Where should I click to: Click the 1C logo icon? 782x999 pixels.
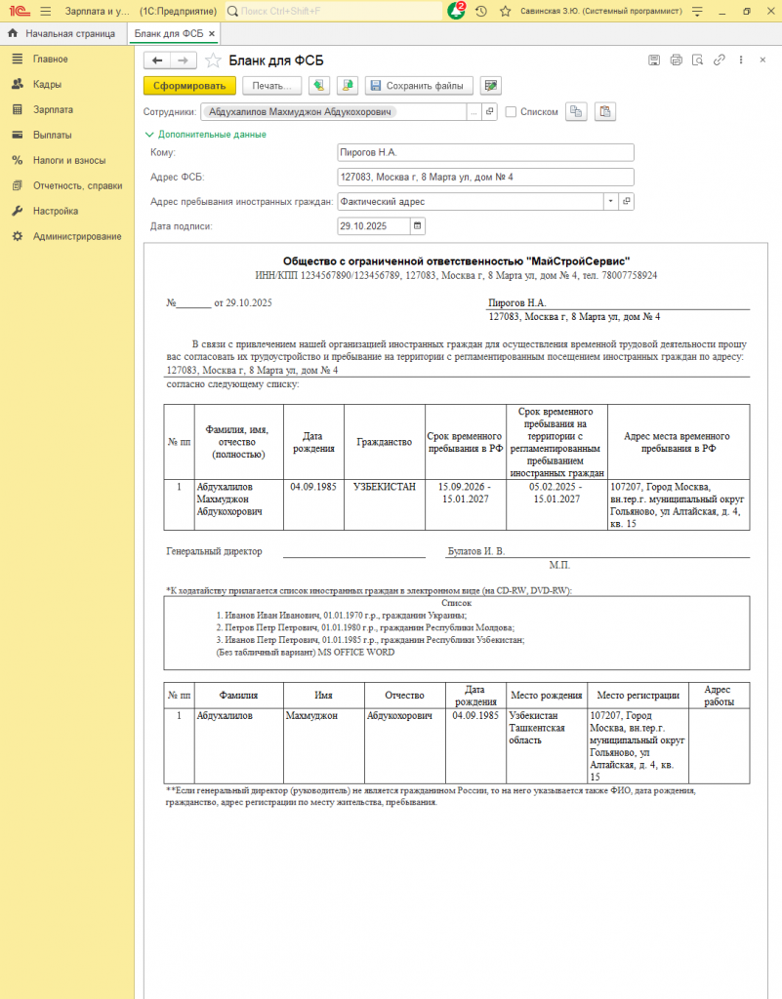click(x=20, y=12)
